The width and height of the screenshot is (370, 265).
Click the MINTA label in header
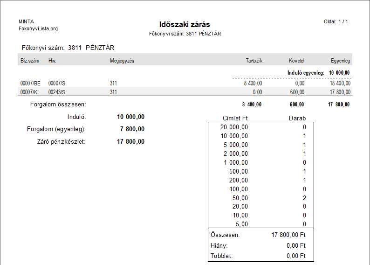pyautogui.click(x=26, y=21)
